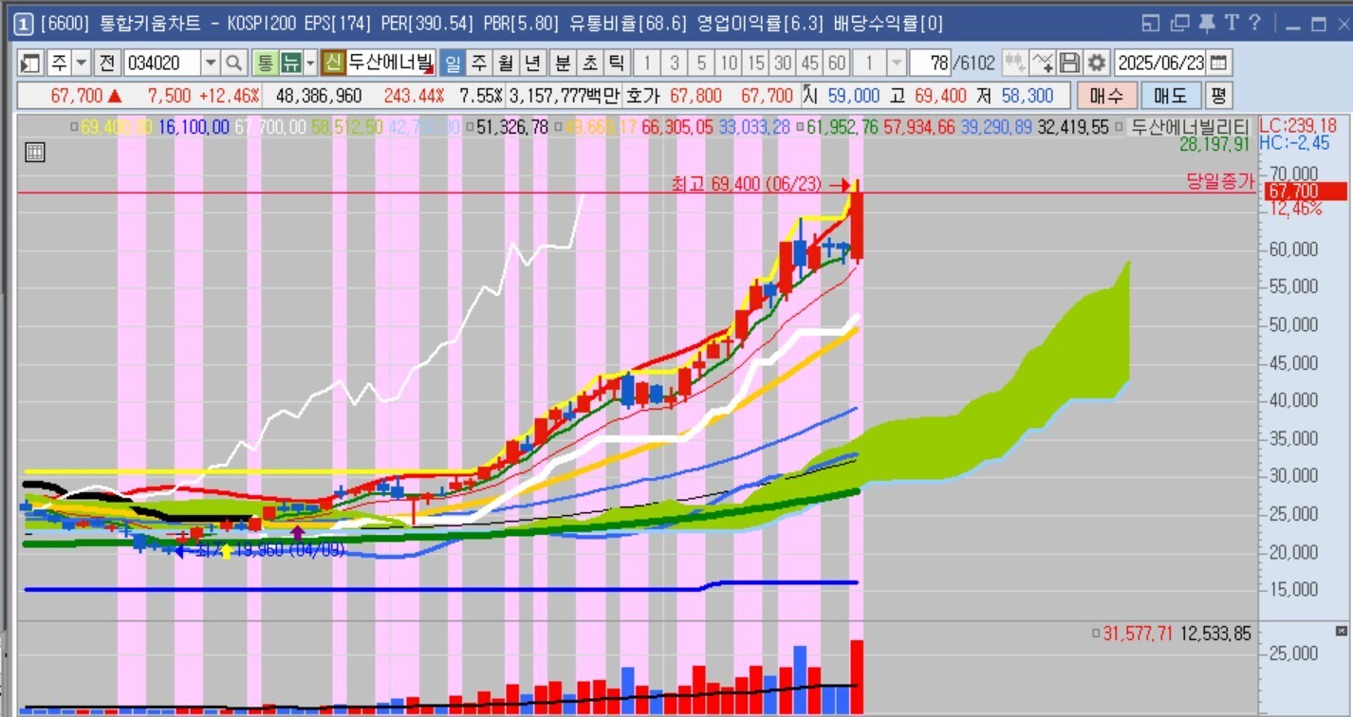Click the stock code field showing 034020
The image size is (1353, 717).
[161, 64]
